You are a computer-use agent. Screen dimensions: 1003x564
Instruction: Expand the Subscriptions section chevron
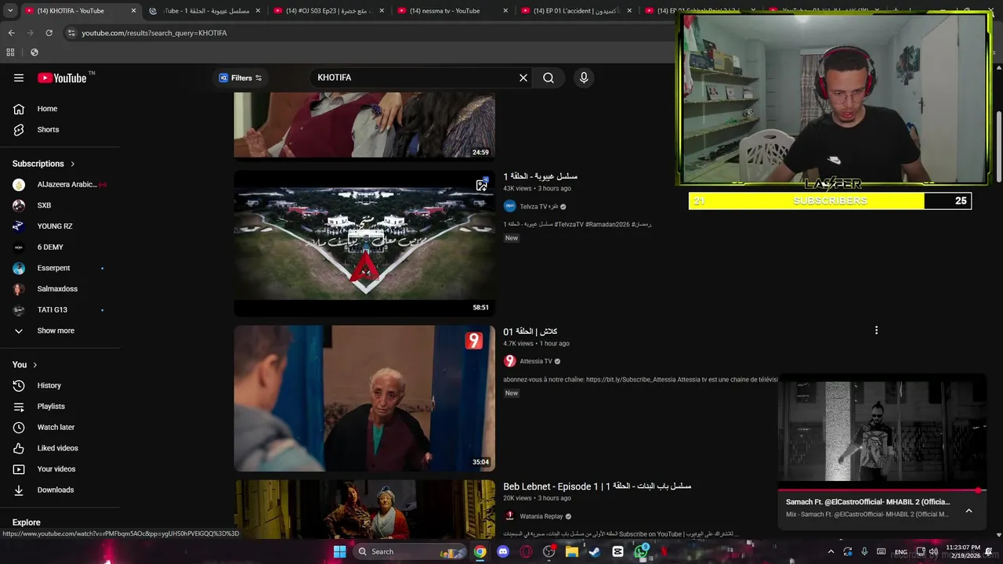73,164
